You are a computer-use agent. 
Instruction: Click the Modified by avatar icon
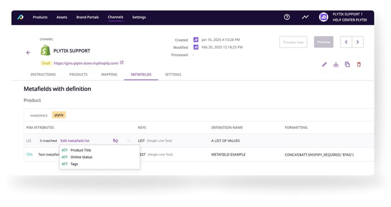point(196,47)
